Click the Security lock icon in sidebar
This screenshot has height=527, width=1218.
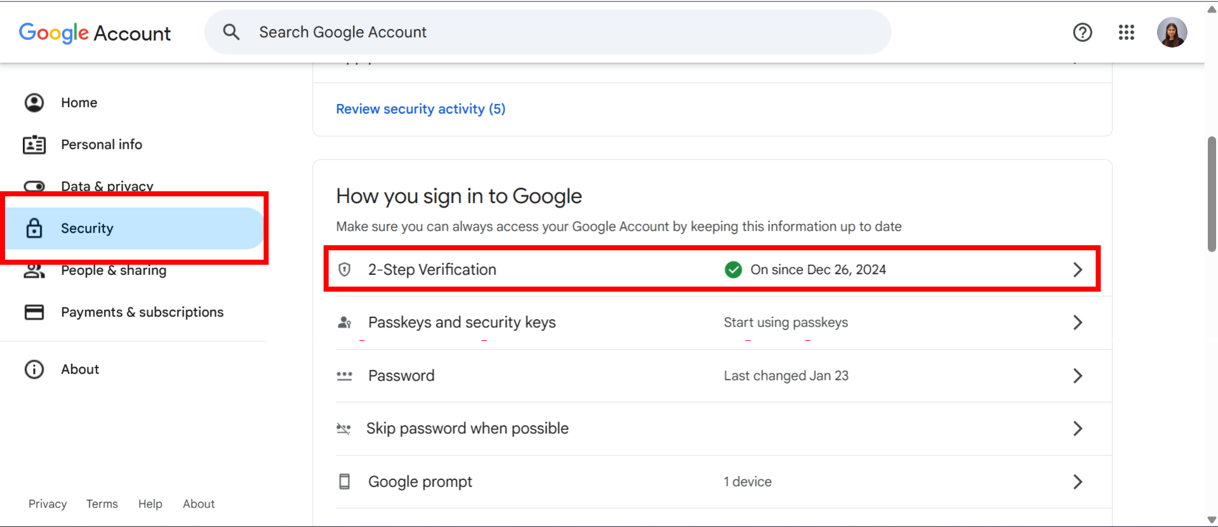point(34,229)
